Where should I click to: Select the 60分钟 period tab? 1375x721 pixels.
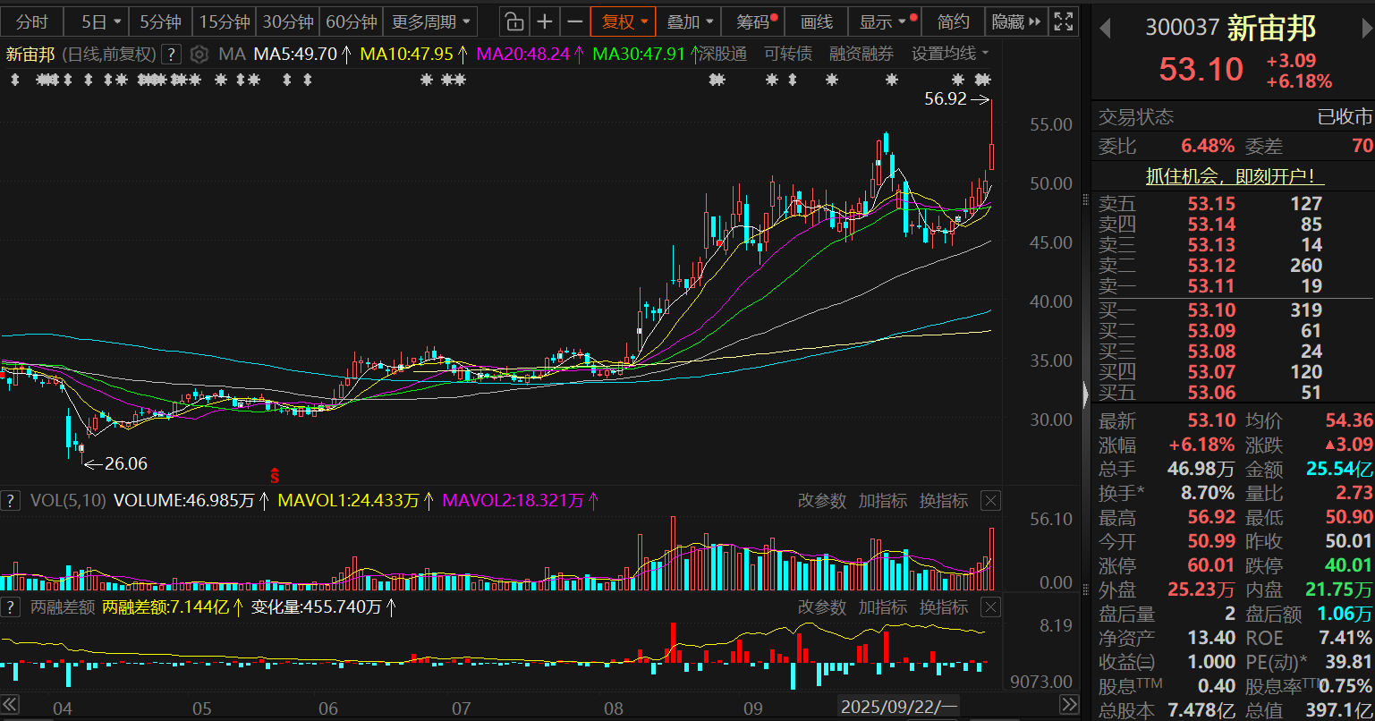coord(352,21)
